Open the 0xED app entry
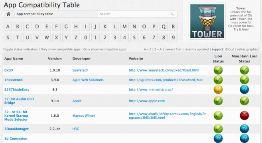 tap(8, 70)
